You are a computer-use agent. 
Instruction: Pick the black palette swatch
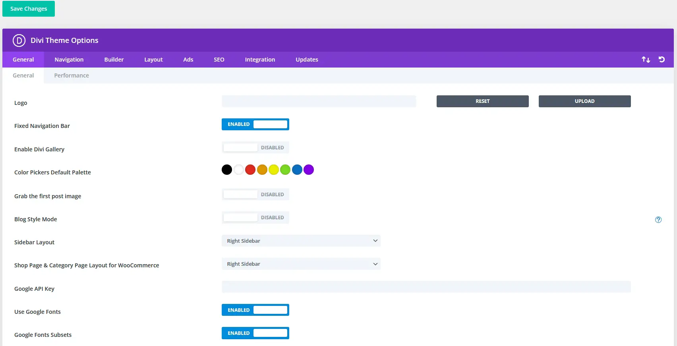[x=227, y=170]
